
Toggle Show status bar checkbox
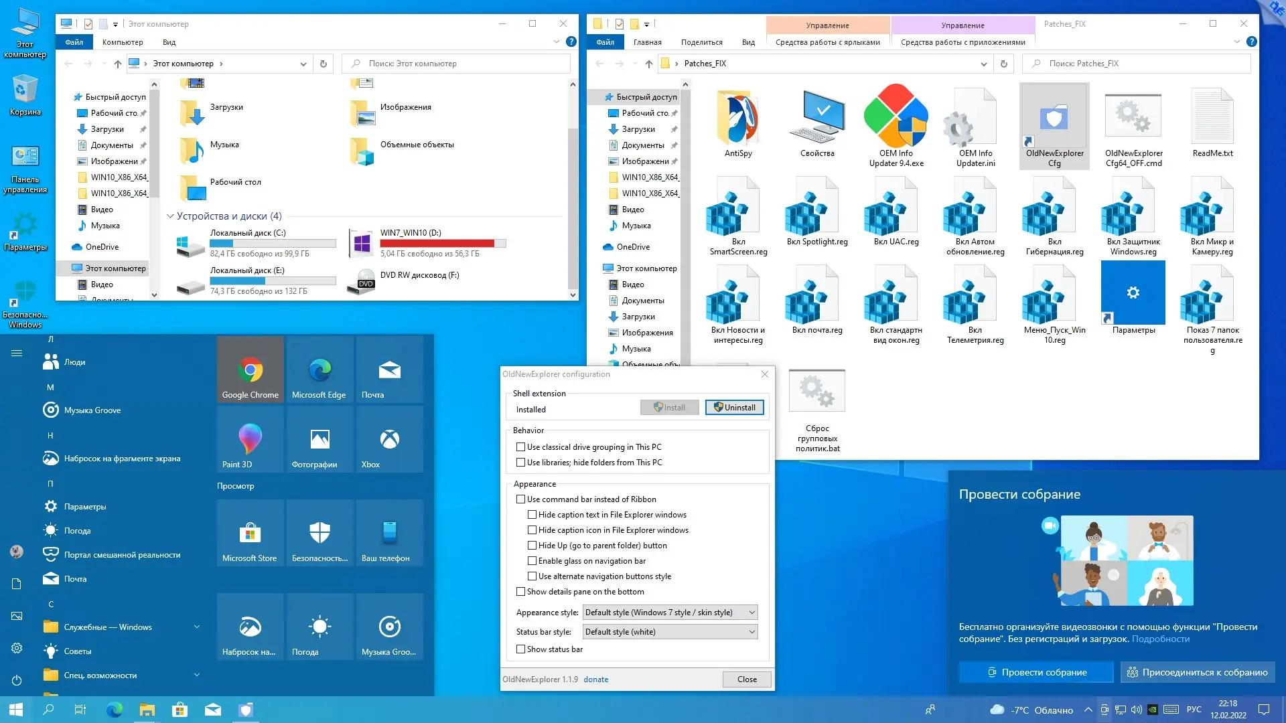pos(520,649)
